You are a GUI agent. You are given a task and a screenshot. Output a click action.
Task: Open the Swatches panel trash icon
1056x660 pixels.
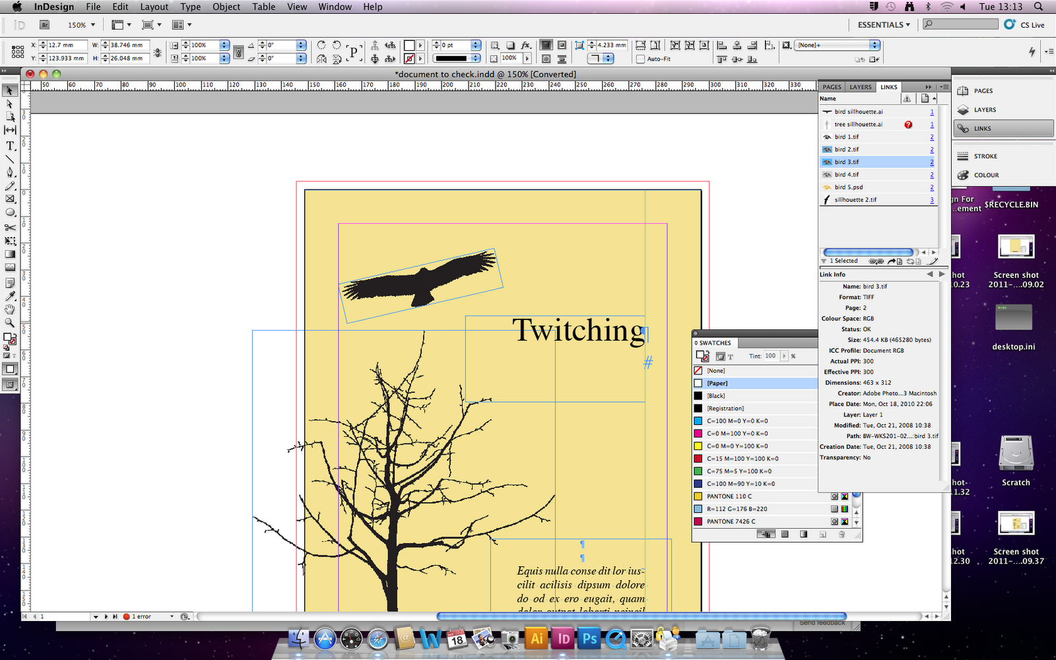click(x=842, y=534)
